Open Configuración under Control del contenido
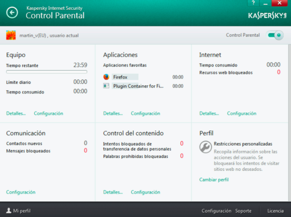This screenshot has width=291, height=217. tap(145, 192)
